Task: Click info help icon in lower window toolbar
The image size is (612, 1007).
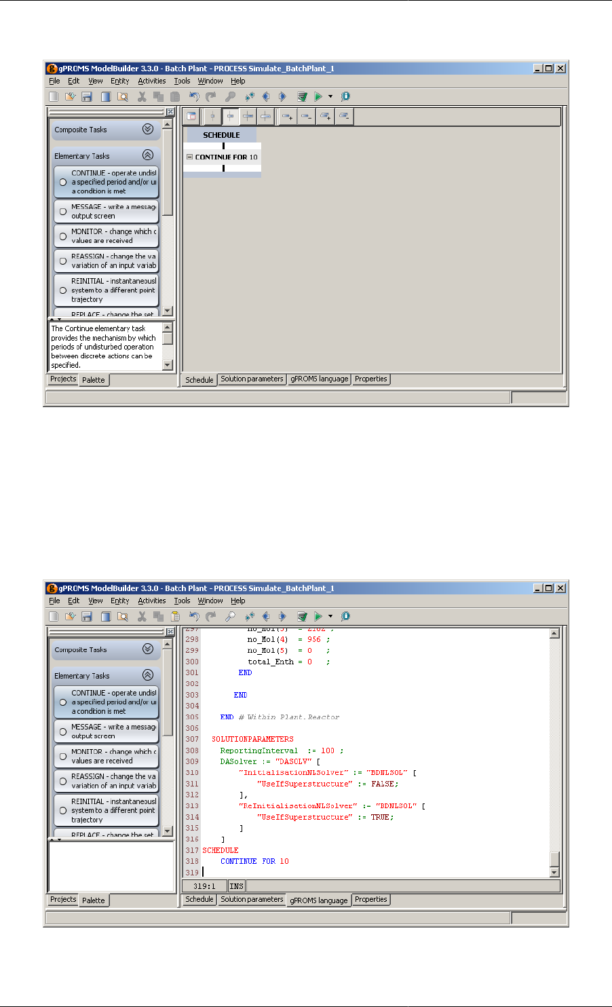Action: 345,617
